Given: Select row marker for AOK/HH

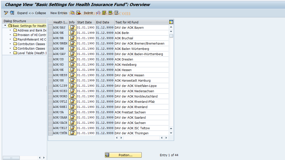Looking at the screenshot, I should point(51,80).
